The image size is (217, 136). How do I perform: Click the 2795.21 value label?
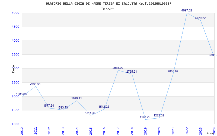point(132,72)
